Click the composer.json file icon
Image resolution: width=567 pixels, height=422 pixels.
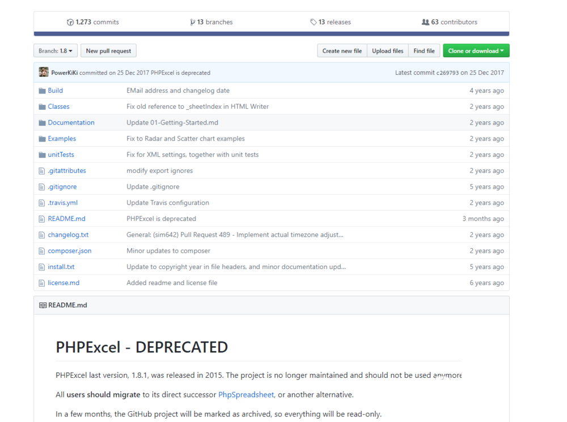[x=42, y=251]
